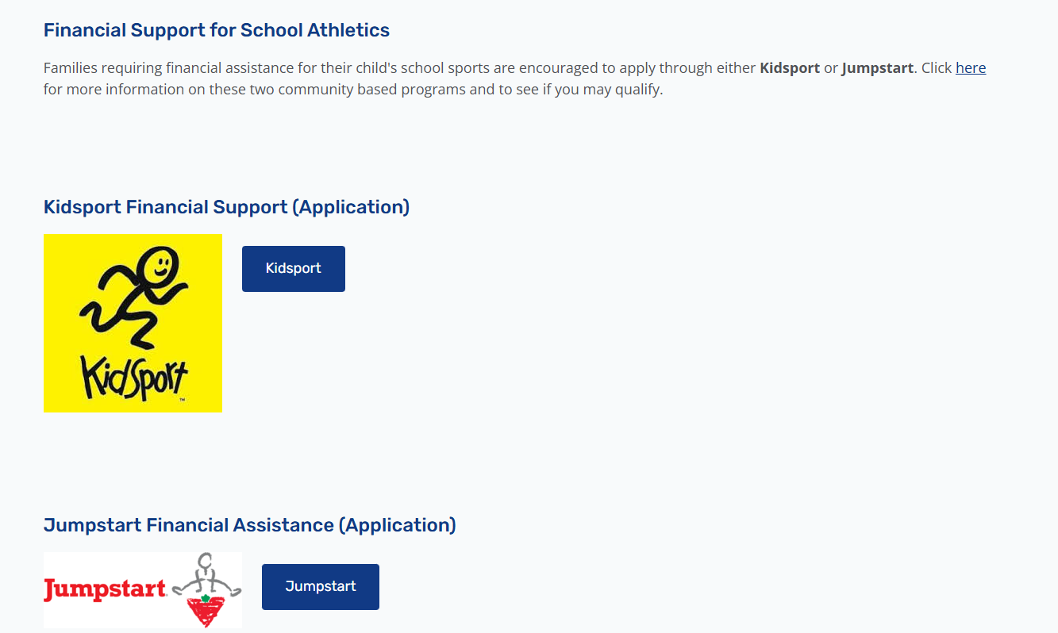Click the bold 'Jumpstart' word in paragraph
1058x633 pixels.
[877, 68]
